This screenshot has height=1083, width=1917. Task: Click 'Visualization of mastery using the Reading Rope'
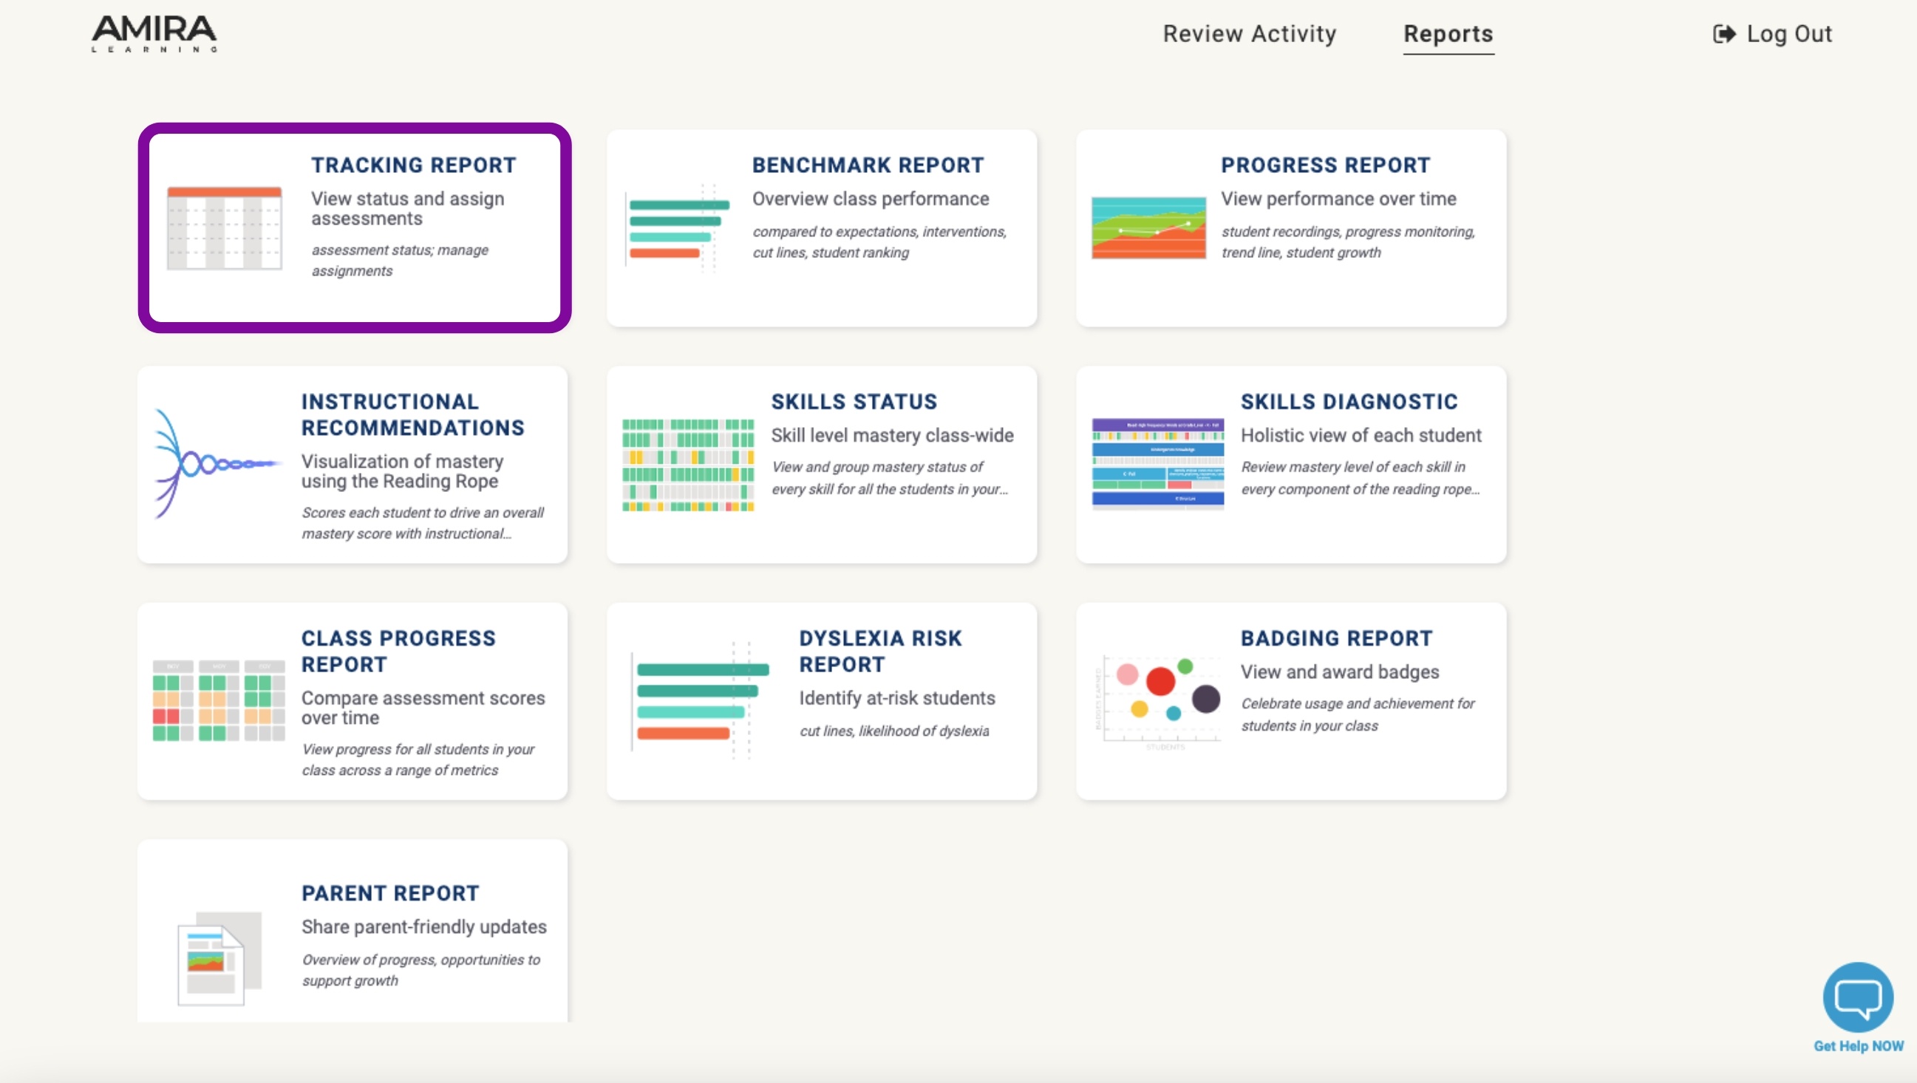pyautogui.click(x=402, y=471)
